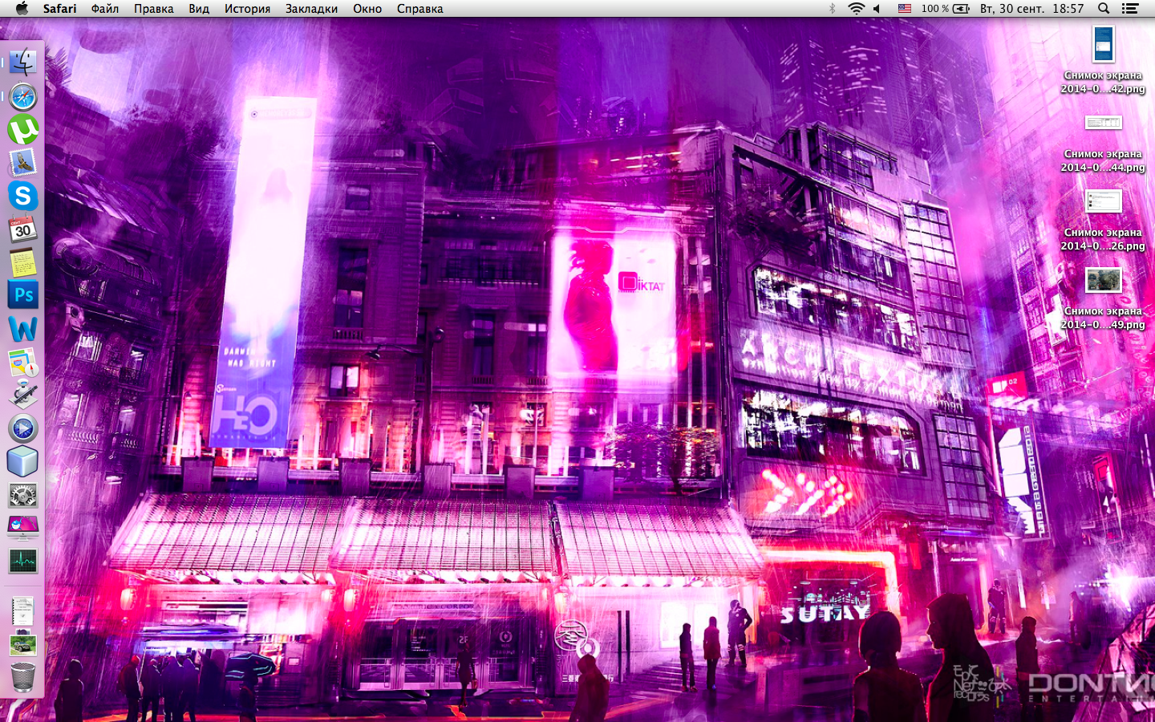This screenshot has height=722, width=1155.
Task: Open System Preferences gear icon
Action: click(x=22, y=495)
